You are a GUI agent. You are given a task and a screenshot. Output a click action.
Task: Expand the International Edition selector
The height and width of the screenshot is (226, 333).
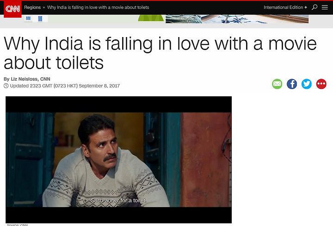(x=285, y=7)
